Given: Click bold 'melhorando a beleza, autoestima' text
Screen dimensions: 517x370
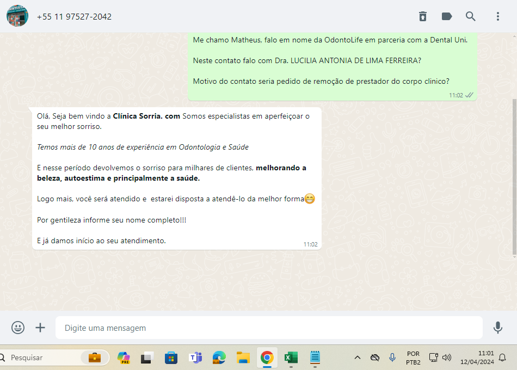Looking at the screenshot, I should (x=171, y=173).
